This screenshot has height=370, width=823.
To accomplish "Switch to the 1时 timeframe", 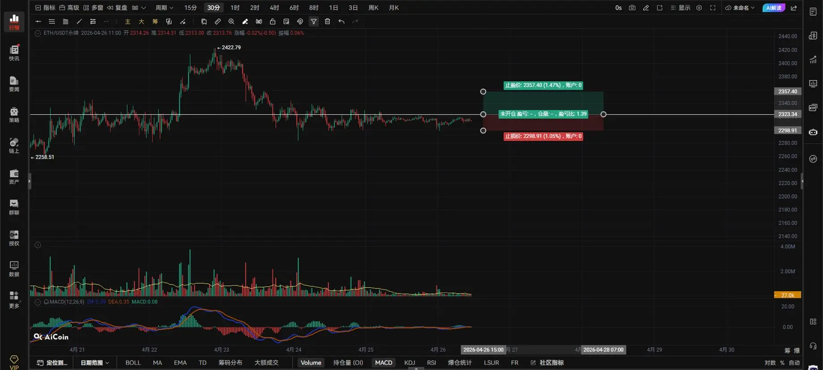I will 235,8.
